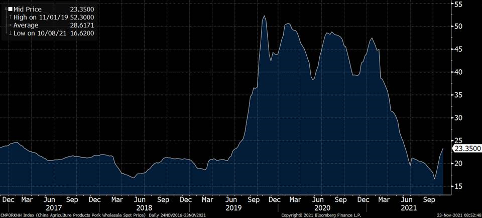Click the 2020 year label on time axis

(322, 207)
